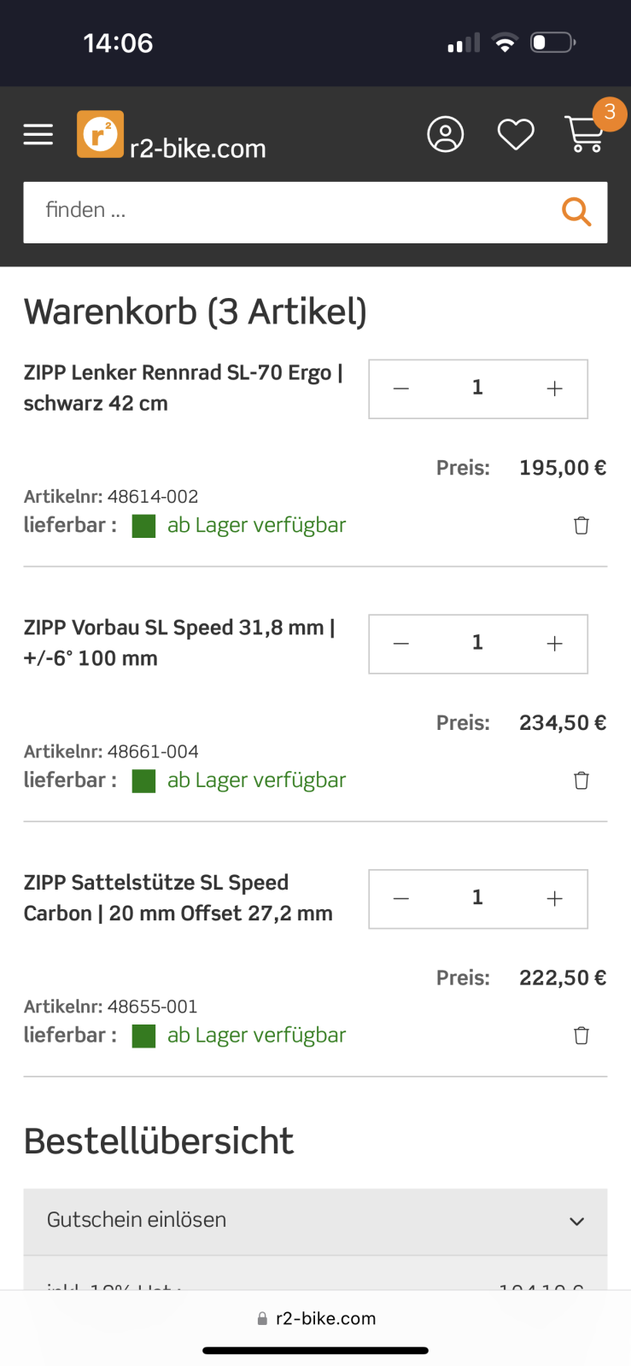Expand the Gutschein einlösen section
The width and height of the screenshot is (631, 1366).
tap(315, 1221)
